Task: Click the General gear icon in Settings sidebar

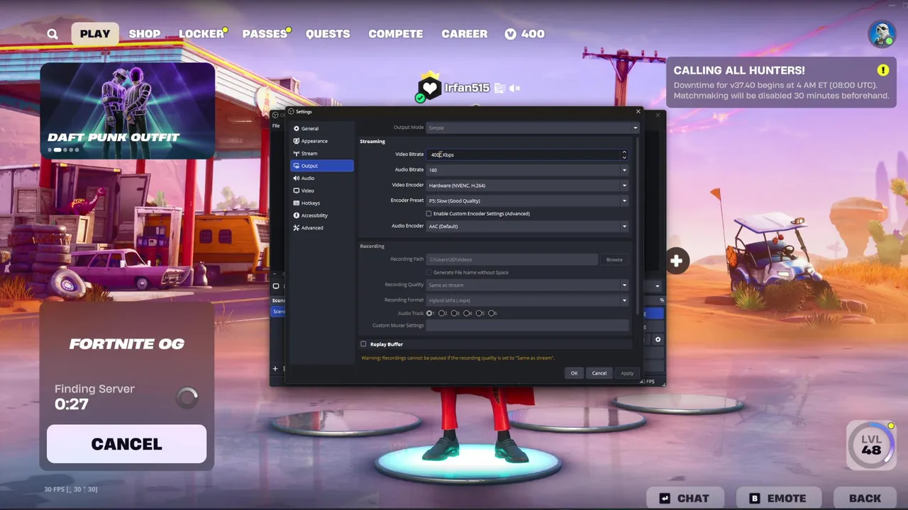Action: [x=297, y=128]
